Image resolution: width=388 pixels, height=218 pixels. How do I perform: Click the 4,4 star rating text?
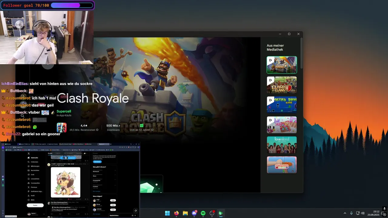(84, 125)
